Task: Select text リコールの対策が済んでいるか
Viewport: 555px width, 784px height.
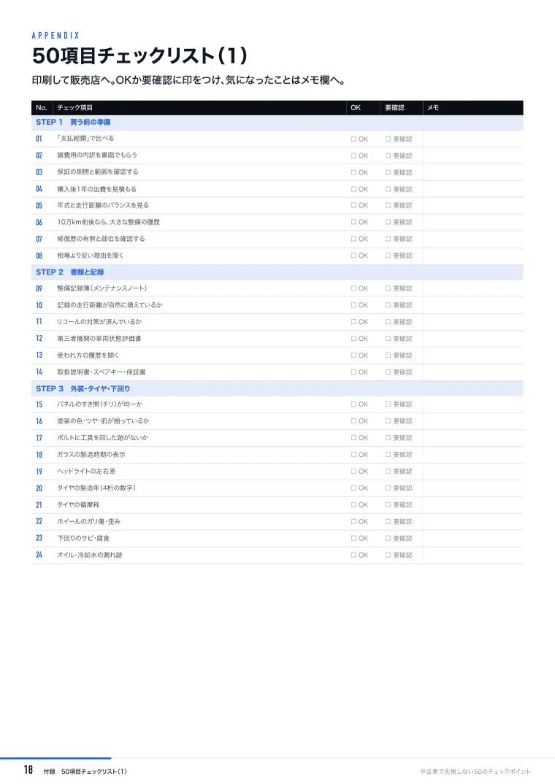Action: pos(99,321)
